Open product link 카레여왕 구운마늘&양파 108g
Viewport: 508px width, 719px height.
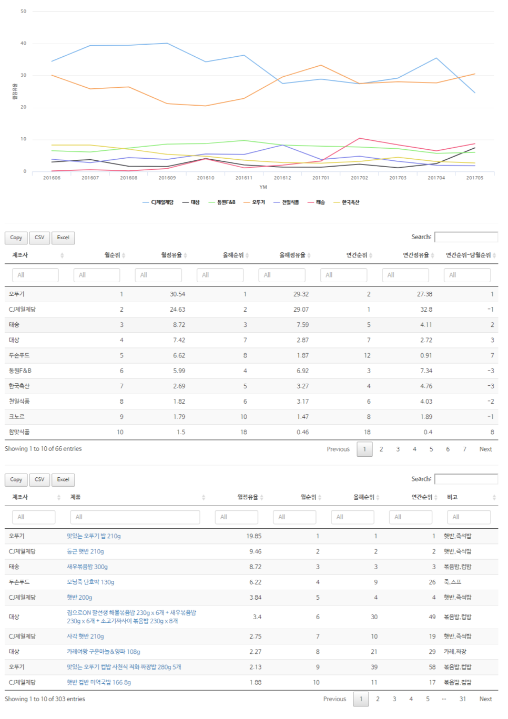104,651
